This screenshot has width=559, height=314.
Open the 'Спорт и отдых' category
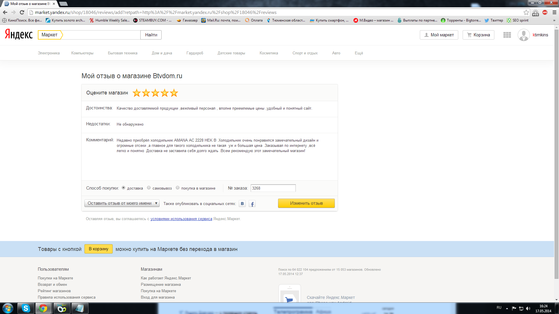tap(305, 53)
